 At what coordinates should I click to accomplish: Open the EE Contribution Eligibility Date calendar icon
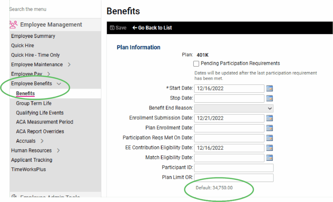(x=269, y=148)
